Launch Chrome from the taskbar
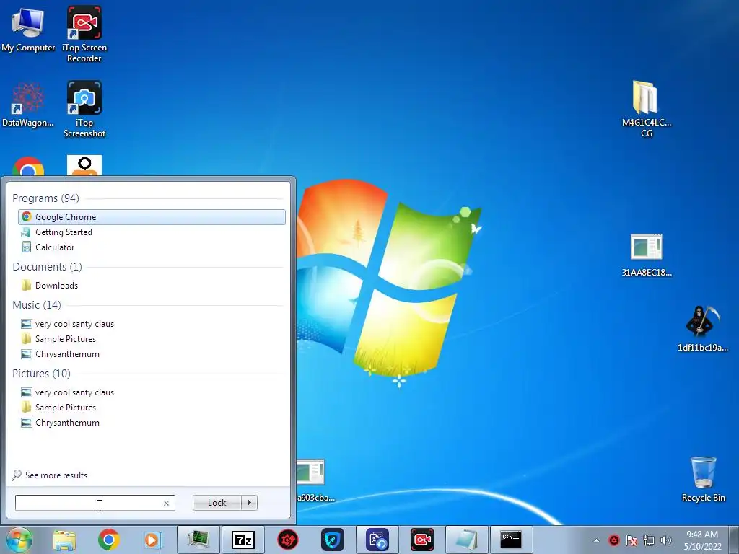Screen dimensions: 739x554 (109, 540)
